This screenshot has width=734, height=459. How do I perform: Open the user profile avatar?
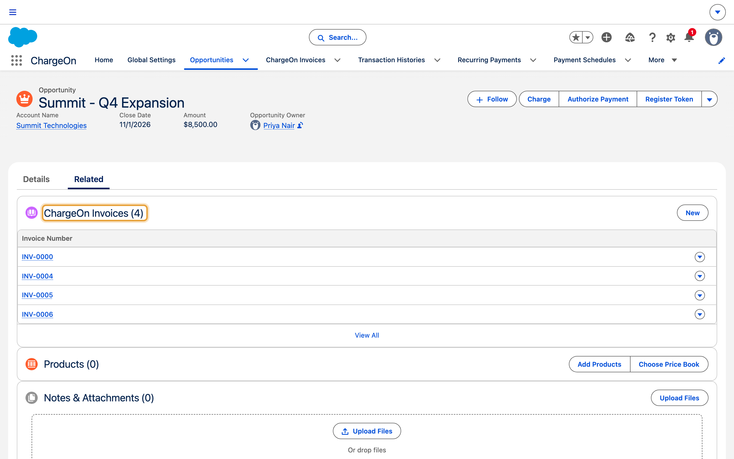point(713,37)
